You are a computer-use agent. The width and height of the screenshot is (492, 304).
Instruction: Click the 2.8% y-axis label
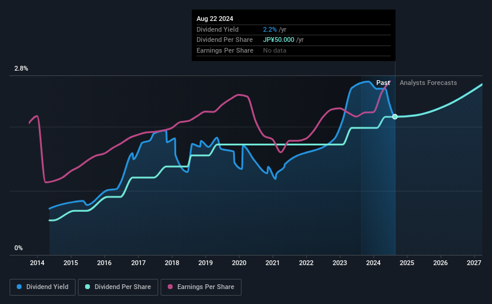pos(21,69)
